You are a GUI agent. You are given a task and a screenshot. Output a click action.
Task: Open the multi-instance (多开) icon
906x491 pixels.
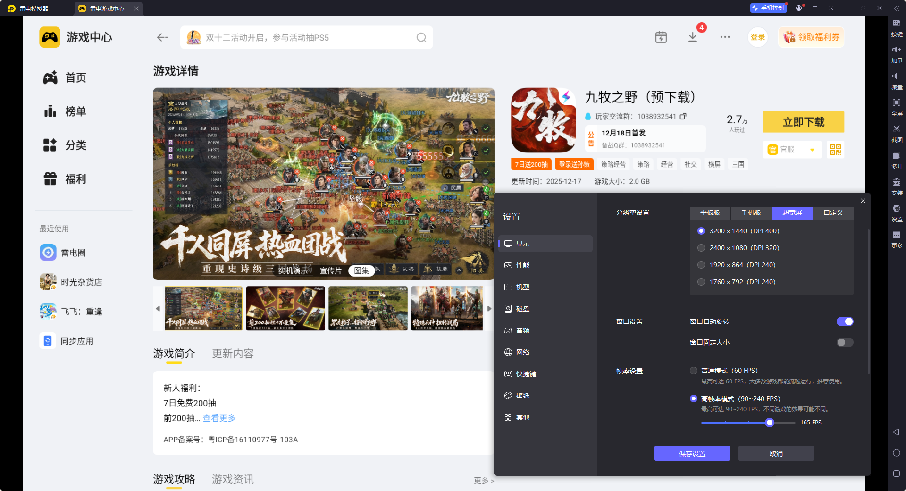coord(897,156)
